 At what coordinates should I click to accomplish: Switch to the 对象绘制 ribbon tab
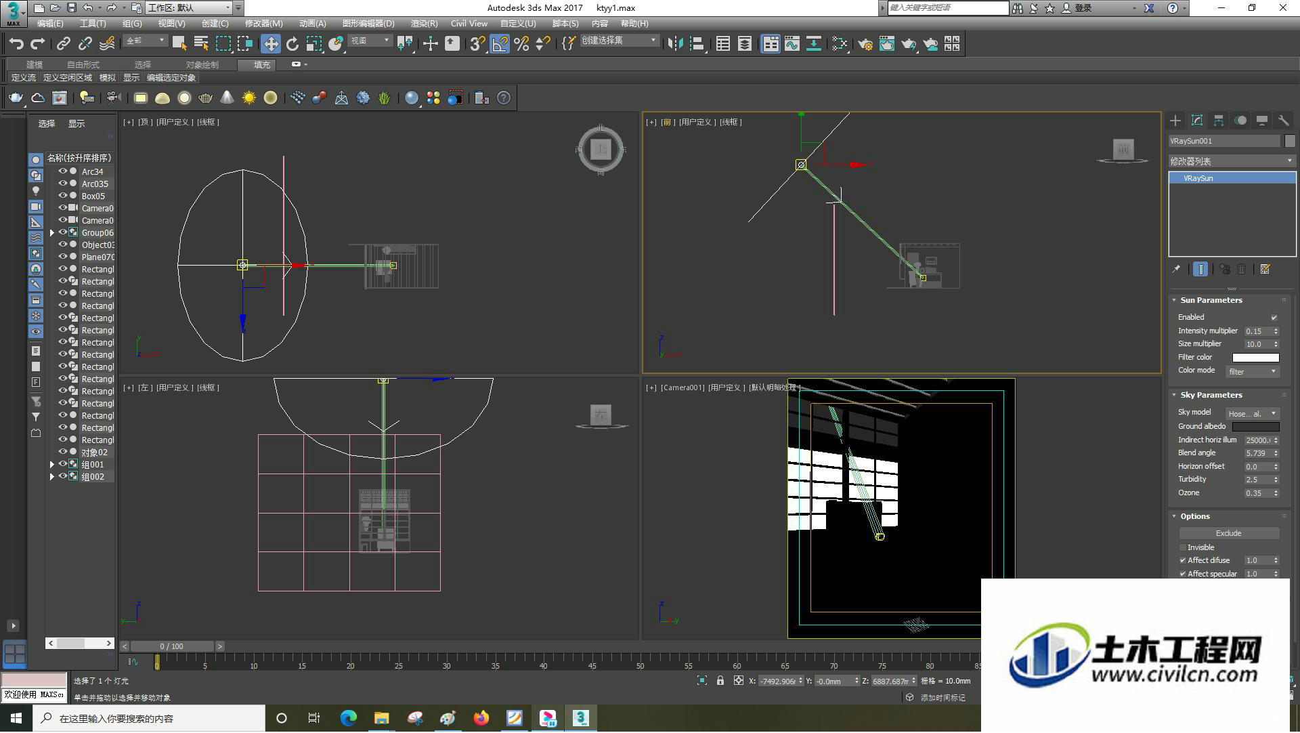coord(202,65)
